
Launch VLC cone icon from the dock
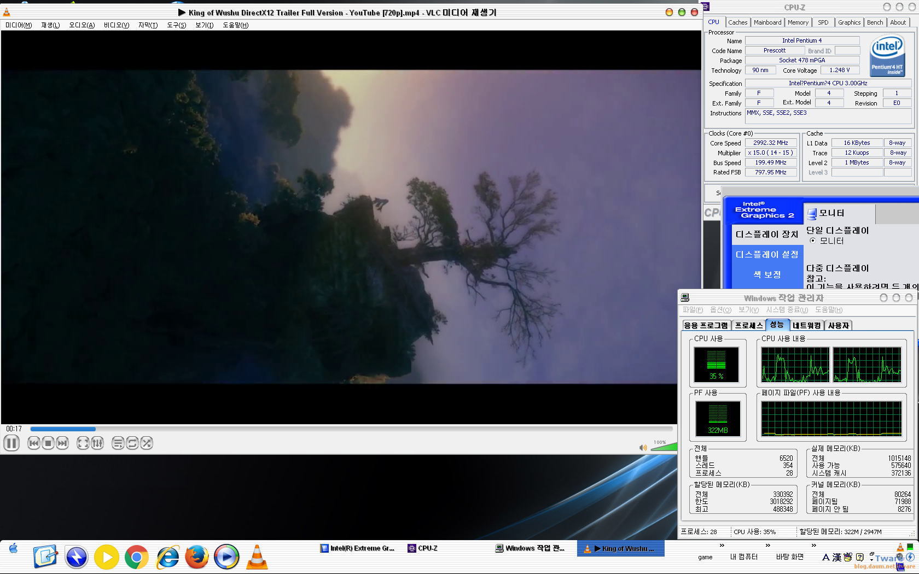(x=257, y=557)
